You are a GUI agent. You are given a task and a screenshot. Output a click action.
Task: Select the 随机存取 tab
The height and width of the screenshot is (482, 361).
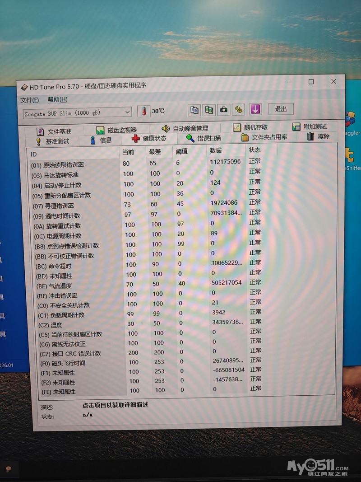point(250,127)
